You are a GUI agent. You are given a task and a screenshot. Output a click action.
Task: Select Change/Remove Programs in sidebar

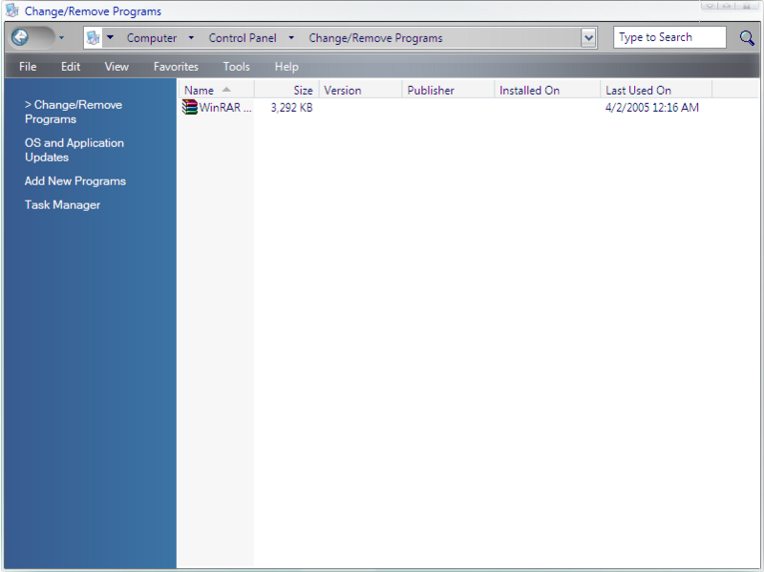click(x=74, y=112)
